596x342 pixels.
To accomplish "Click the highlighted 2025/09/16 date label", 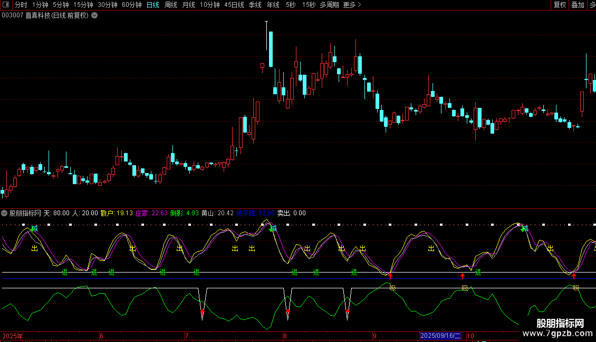I will pyautogui.click(x=440, y=336).
